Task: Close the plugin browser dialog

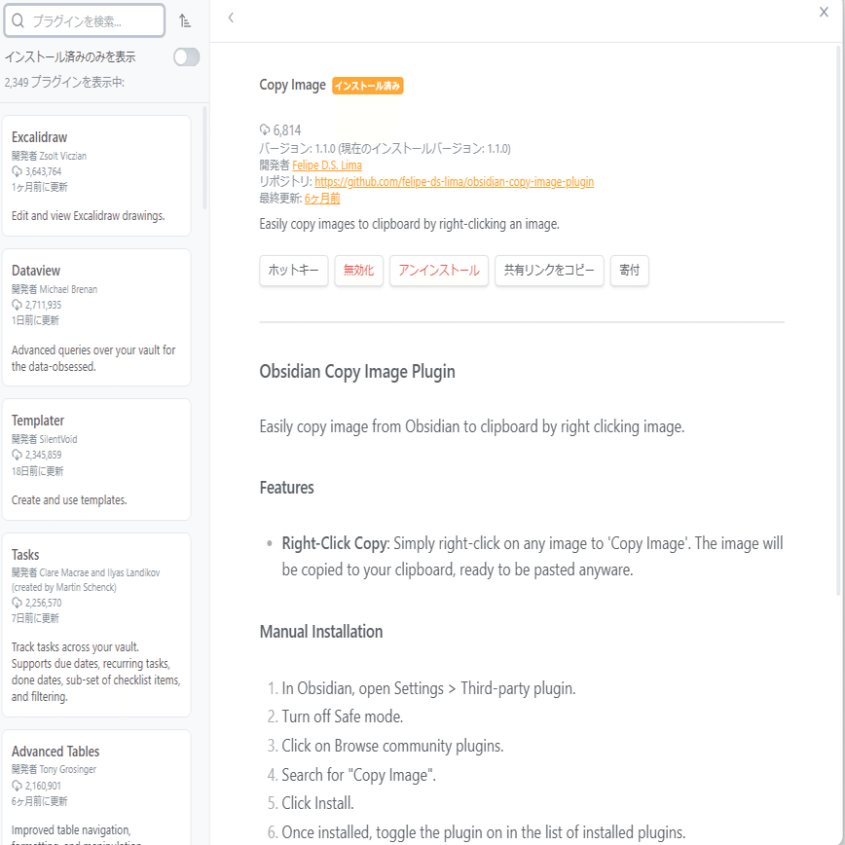Action: pyautogui.click(x=824, y=12)
